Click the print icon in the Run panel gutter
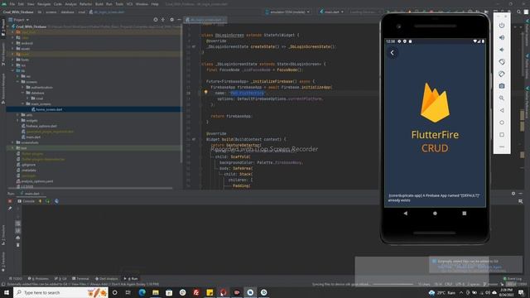This screenshot has width=530, height=298. click(18, 238)
